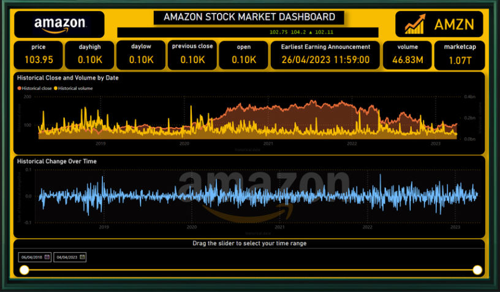Click the right handle of the time slider
This screenshot has width=500, height=292.
[477, 270]
